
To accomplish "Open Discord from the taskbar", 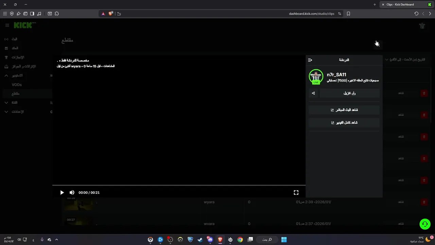I will (x=210, y=240).
